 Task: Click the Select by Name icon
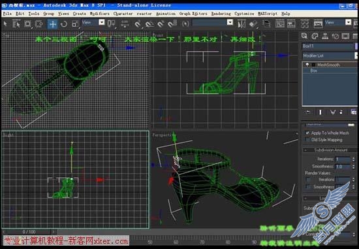(16, 24)
